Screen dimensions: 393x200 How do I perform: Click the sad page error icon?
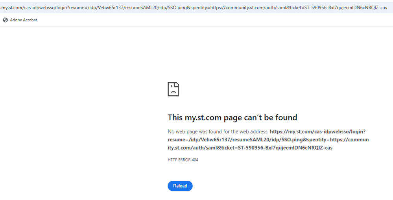tap(173, 89)
